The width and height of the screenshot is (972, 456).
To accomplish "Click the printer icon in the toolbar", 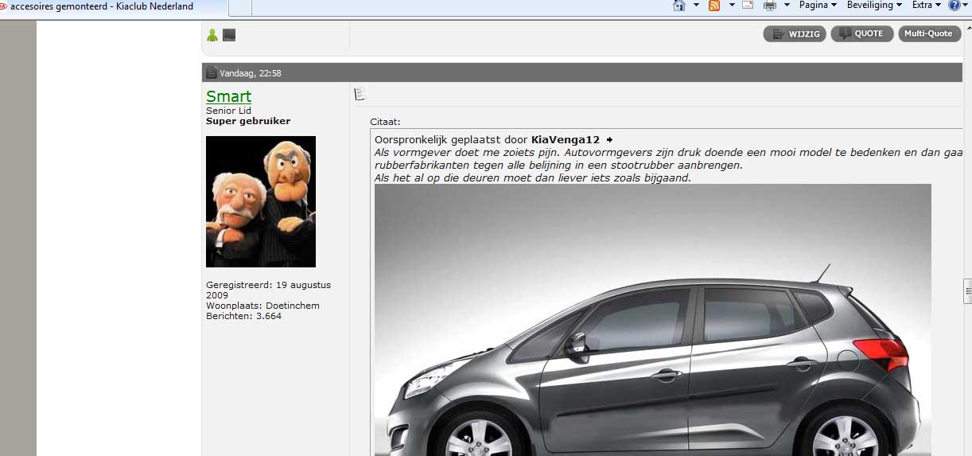I will (769, 6).
